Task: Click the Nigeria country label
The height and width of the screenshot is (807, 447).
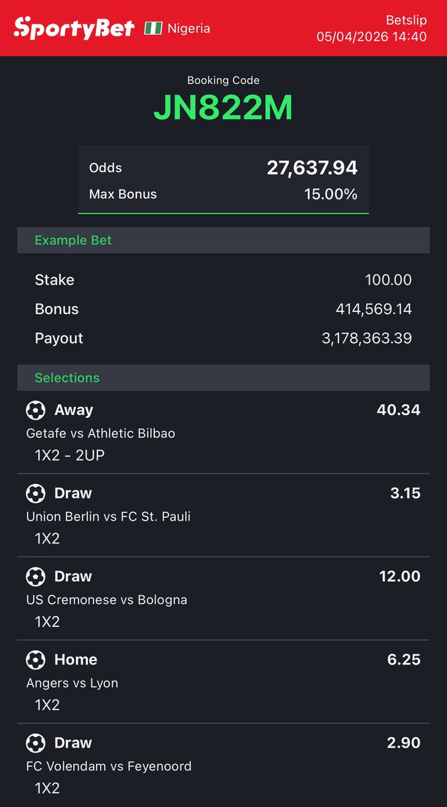Action: point(189,28)
